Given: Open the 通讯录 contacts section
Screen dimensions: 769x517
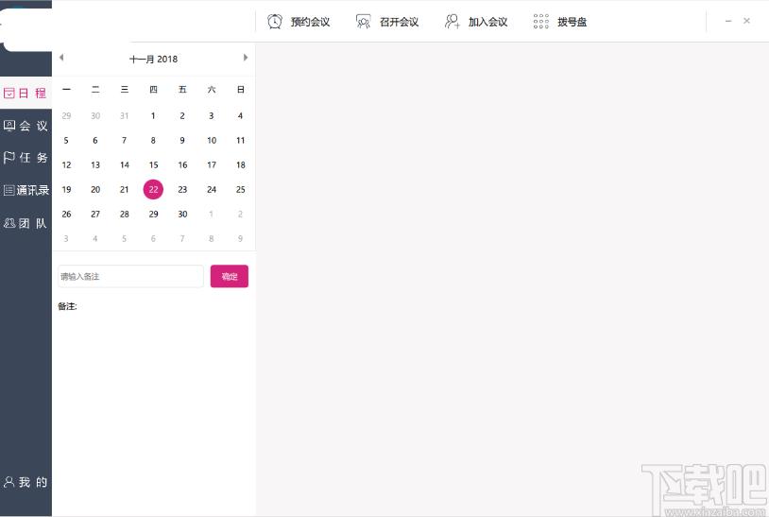Looking at the screenshot, I should pyautogui.click(x=26, y=190).
